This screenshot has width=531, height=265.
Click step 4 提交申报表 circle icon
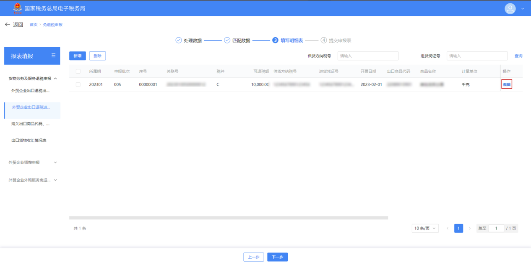click(x=323, y=40)
